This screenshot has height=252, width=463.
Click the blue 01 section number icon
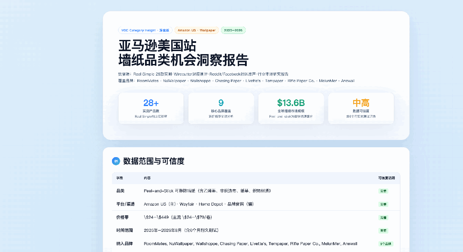tap(116, 161)
